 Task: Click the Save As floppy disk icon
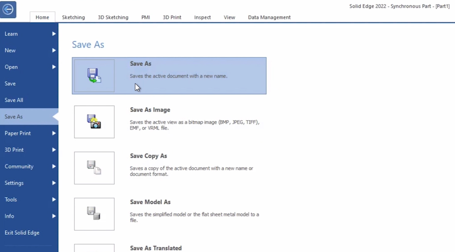(94, 76)
